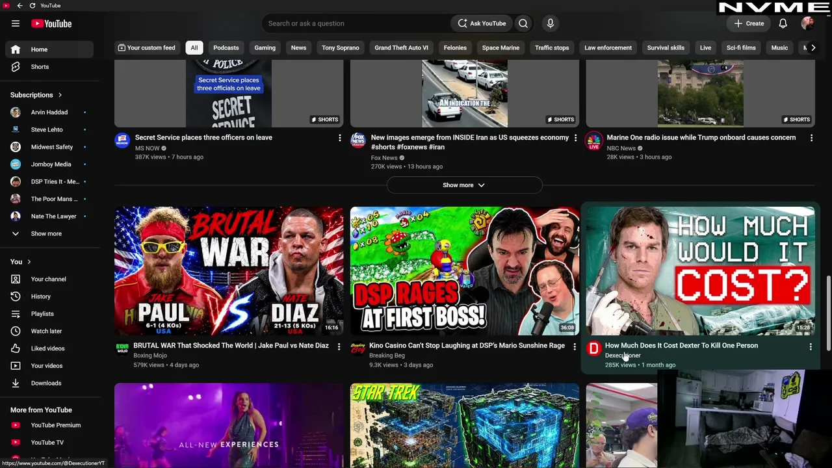Screen dimensions: 832x468
Task: Expand Show more under Shorts shelf
Action: pos(464,185)
